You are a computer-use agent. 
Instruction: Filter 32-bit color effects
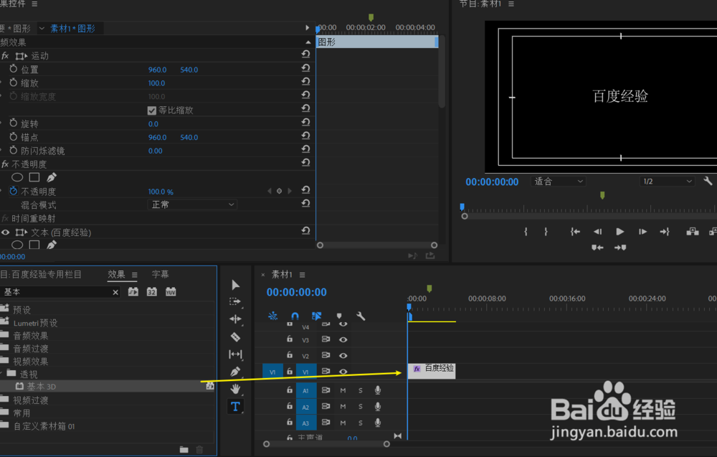pyautogui.click(x=152, y=292)
